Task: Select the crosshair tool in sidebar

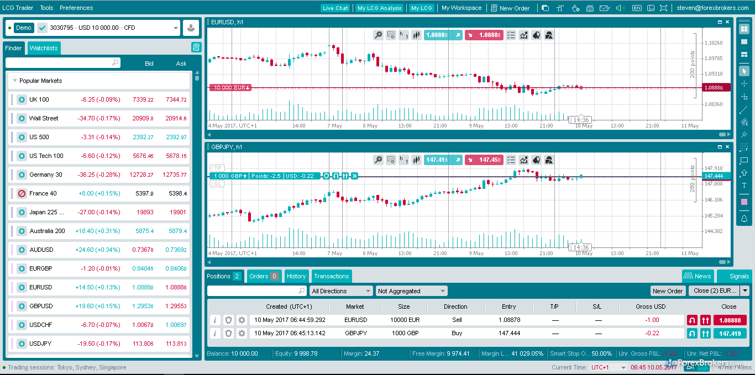Action: click(x=744, y=83)
